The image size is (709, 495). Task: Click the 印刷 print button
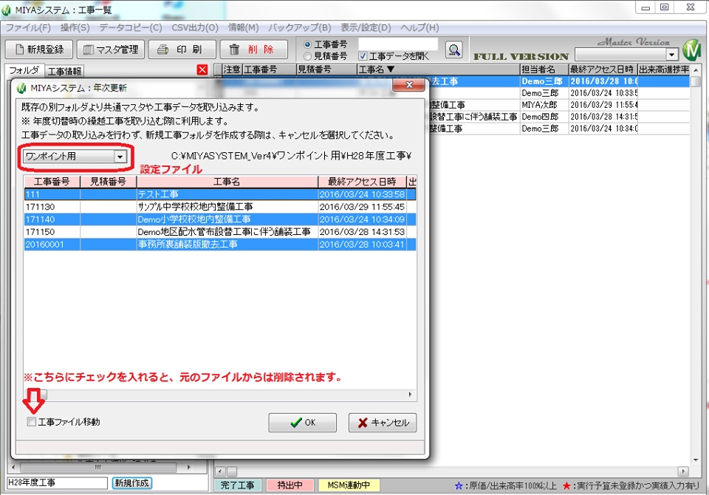pos(182,49)
